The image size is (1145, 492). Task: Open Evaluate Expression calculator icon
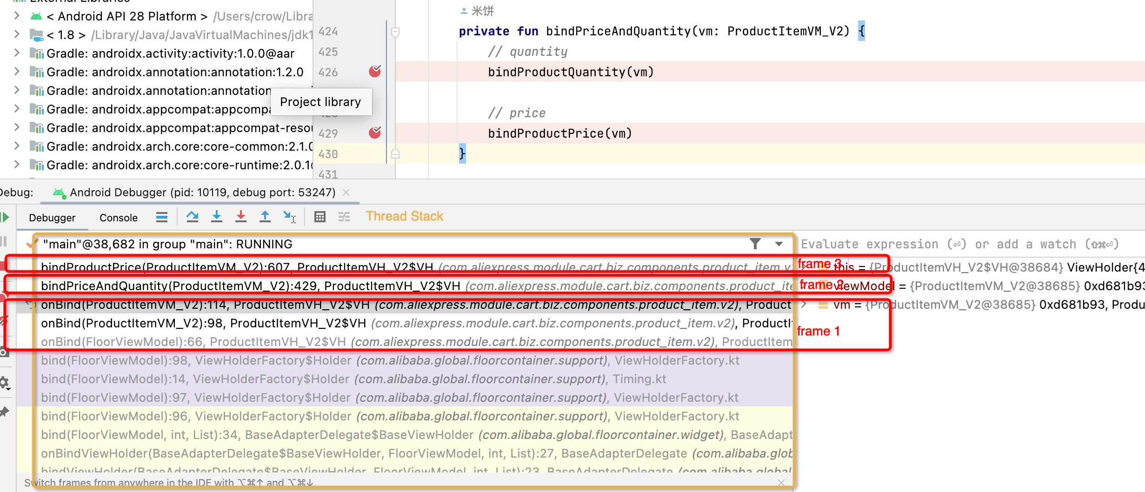pos(320,217)
